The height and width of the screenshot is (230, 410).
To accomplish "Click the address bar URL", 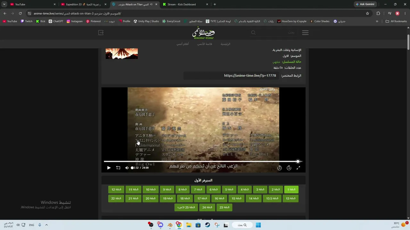I will [77, 13].
